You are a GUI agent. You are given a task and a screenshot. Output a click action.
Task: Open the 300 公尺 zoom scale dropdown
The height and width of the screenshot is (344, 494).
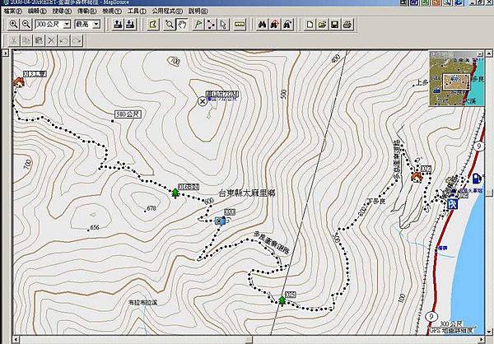[x=63, y=25]
